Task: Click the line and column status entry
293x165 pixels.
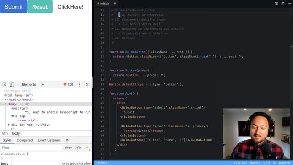Action: coord(241,163)
